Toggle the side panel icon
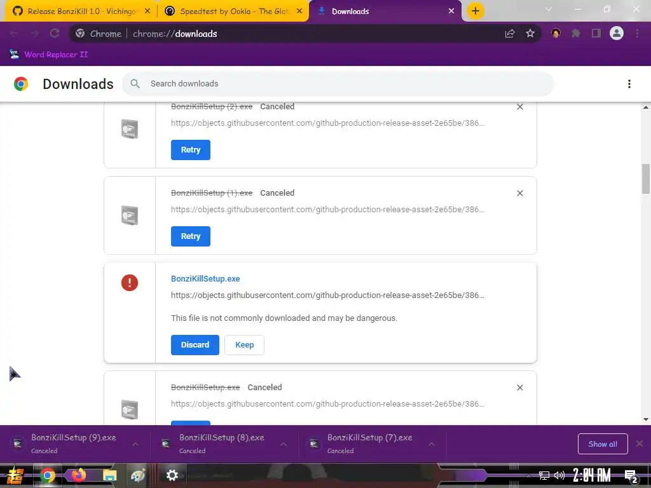The image size is (651, 488). tap(596, 34)
